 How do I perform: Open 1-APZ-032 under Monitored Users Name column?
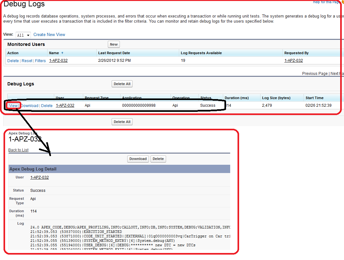[x=58, y=61]
